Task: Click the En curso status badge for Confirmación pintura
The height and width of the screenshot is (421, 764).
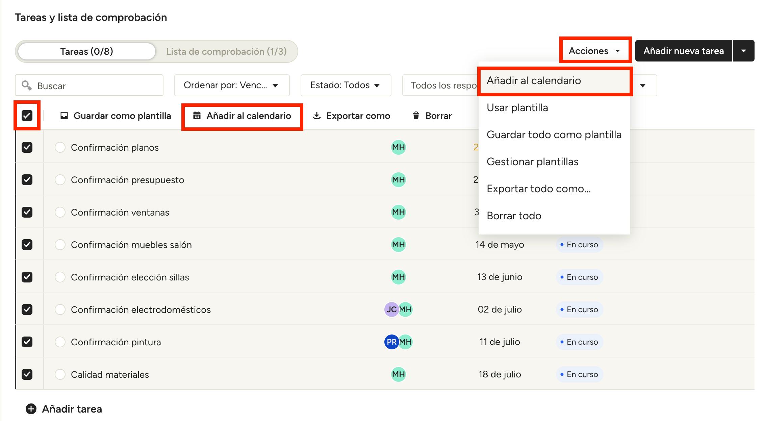Action: click(579, 342)
